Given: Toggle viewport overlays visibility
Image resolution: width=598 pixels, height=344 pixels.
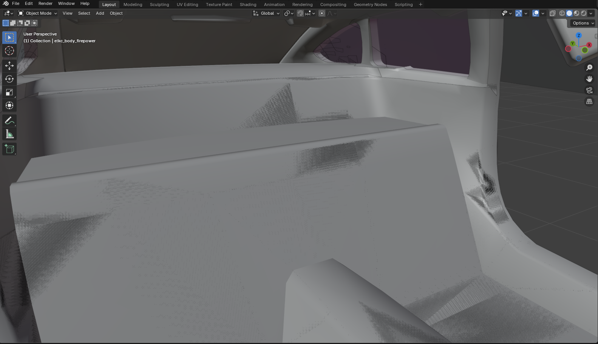Looking at the screenshot, I should [x=536, y=13].
